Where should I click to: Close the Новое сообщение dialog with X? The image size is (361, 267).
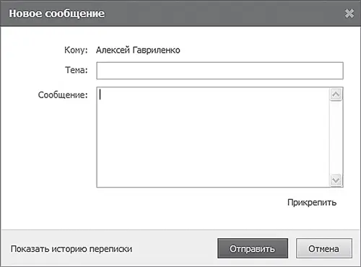click(349, 14)
